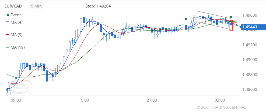Select the 15 MIN timeframe label

(36, 6)
